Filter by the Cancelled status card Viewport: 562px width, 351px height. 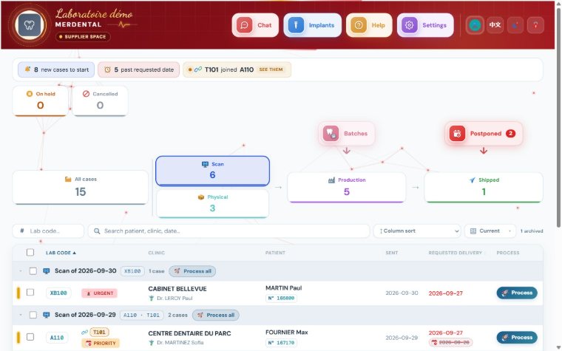point(100,100)
